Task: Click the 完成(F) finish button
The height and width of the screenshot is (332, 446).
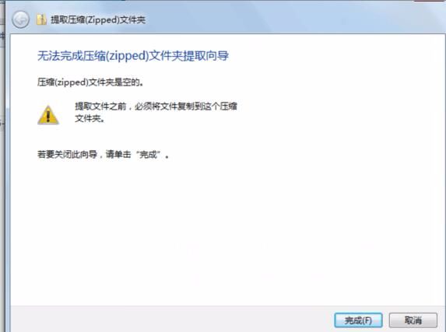Action: (x=358, y=320)
